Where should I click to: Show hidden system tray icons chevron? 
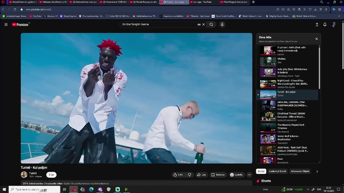point(308,190)
